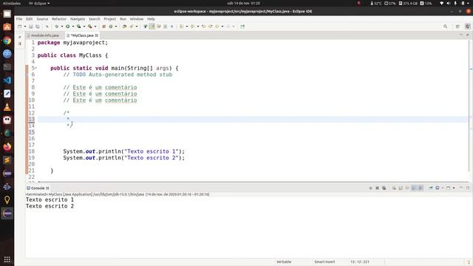The height and width of the screenshot is (266, 473).
Task: Open the Window menu
Action: click(x=137, y=19)
